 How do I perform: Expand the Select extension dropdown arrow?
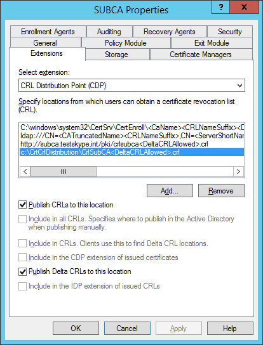(x=239, y=86)
